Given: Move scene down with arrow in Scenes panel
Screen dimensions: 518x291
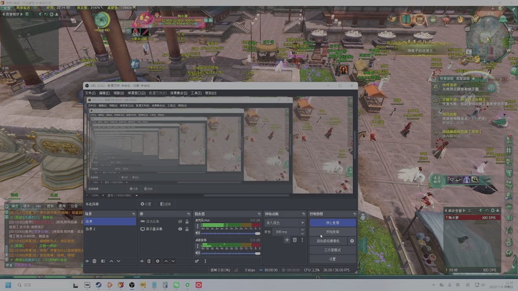Looking at the screenshot, I should pyautogui.click(x=118, y=261).
